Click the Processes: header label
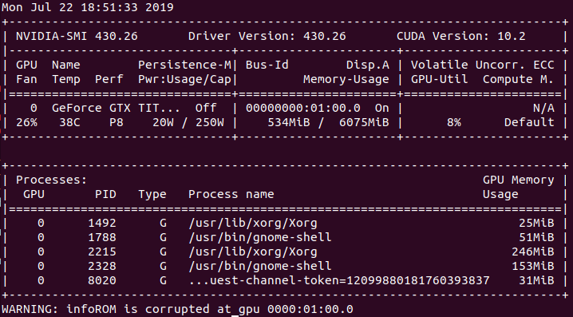 click(52, 180)
